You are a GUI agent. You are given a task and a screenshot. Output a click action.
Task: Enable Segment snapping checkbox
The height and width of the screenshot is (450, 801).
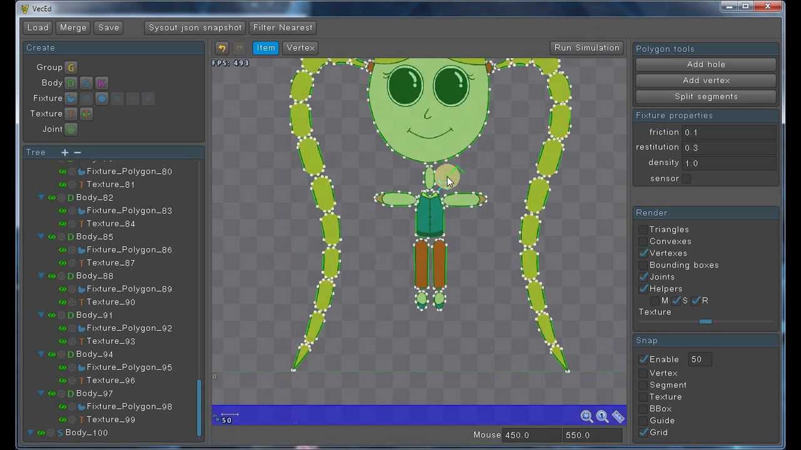click(643, 385)
